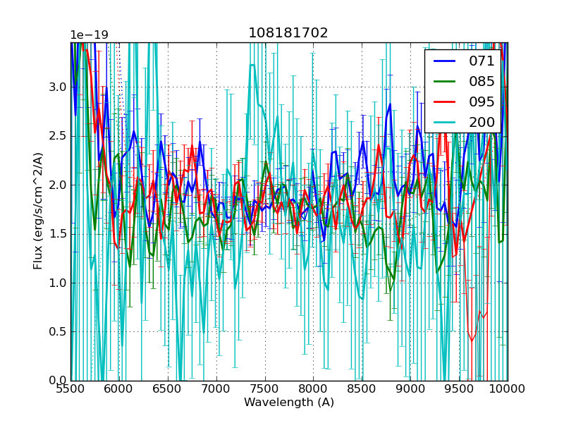Screen dimensions: 564x423
Task: Click the Wavelength (A) x-axis label
Action: click(x=289, y=403)
